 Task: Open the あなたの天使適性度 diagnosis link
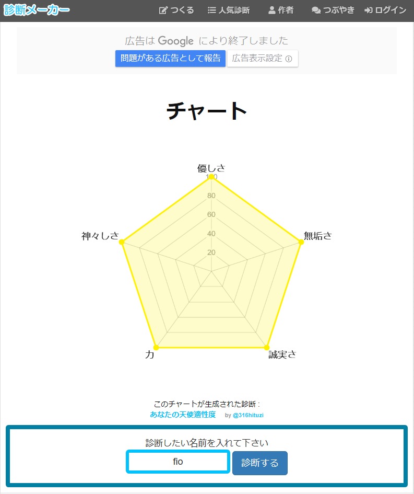coord(183,415)
